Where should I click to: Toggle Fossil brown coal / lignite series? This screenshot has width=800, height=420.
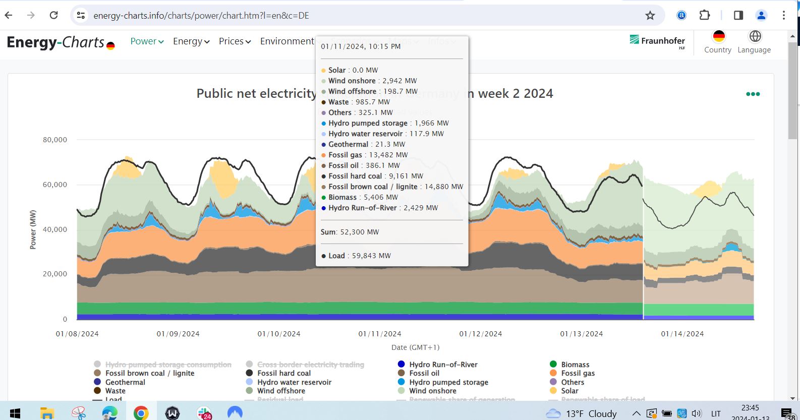144,373
